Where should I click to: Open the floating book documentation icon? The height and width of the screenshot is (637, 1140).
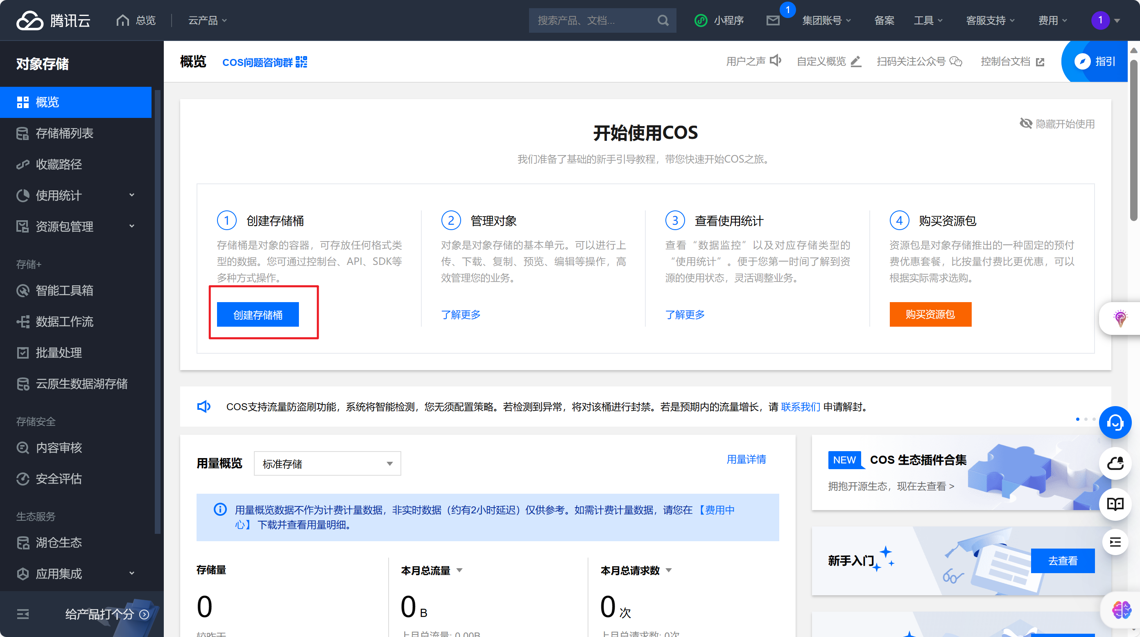1115,504
